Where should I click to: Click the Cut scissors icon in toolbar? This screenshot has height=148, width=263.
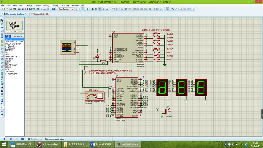click(122, 9)
